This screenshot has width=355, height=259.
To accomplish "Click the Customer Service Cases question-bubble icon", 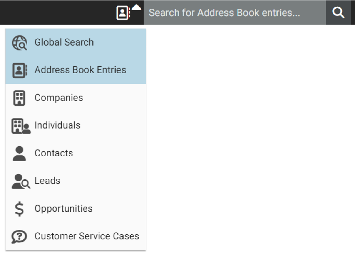I will [19, 236].
